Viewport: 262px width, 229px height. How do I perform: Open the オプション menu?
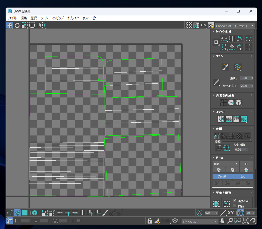(x=73, y=18)
